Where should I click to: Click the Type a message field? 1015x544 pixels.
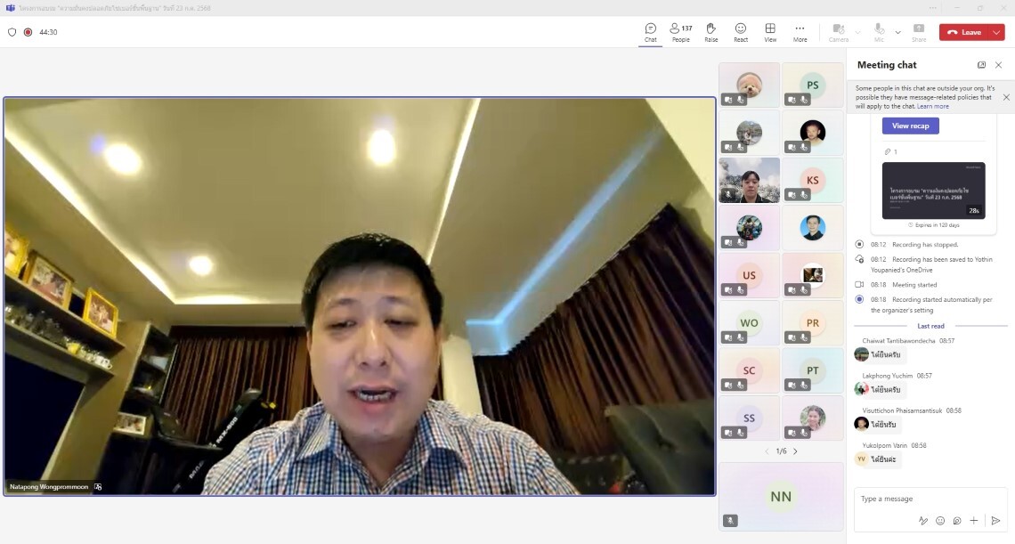point(926,499)
